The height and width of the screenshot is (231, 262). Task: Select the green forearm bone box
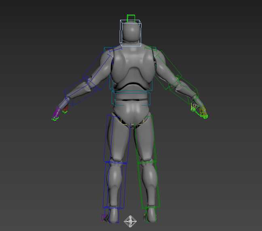184,90
